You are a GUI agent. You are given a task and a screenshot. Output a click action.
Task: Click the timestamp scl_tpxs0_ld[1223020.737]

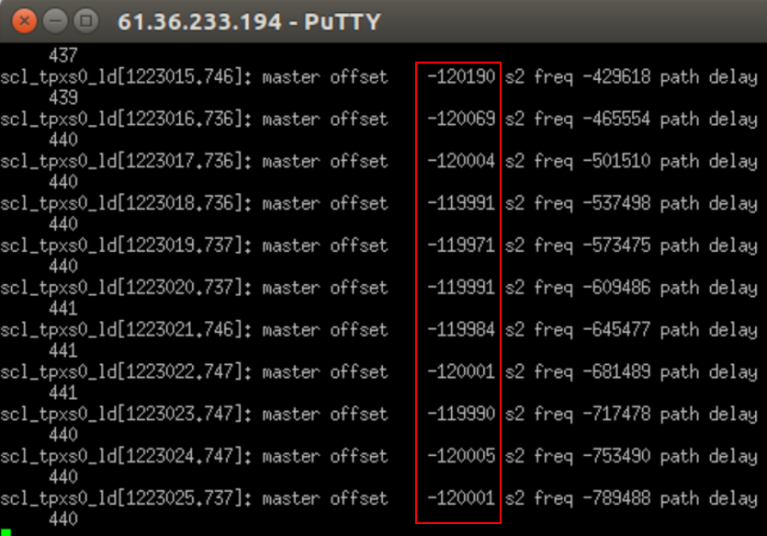[x=126, y=288]
